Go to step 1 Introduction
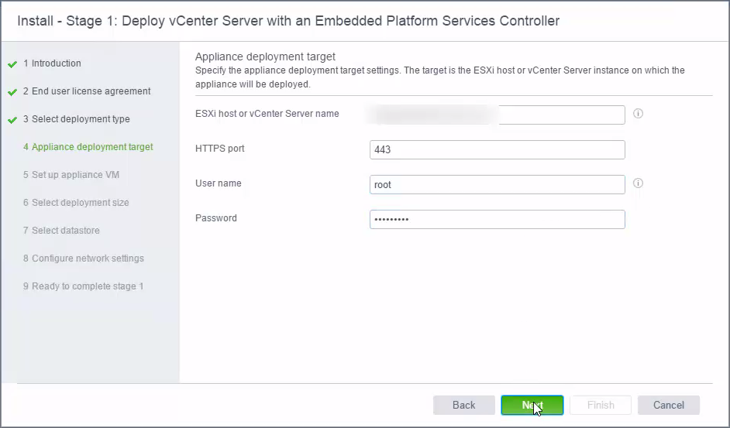 click(x=52, y=63)
